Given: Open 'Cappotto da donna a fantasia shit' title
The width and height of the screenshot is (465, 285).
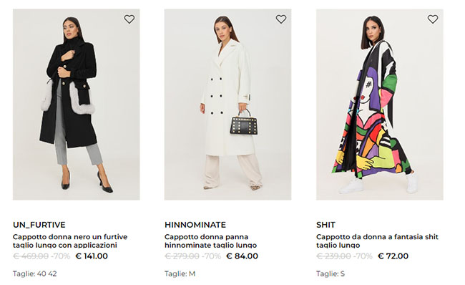Looking at the screenshot, I should tap(377, 241).
